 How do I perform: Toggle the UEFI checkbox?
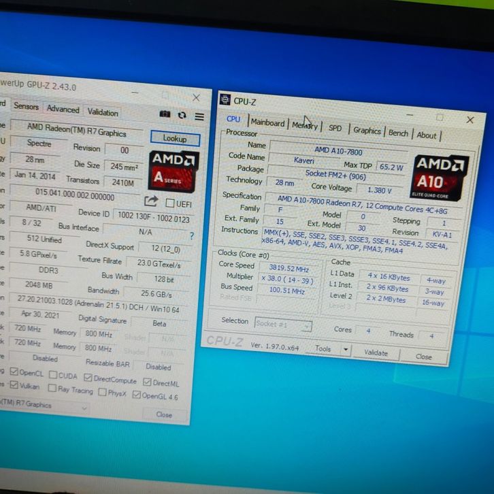(169, 203)
